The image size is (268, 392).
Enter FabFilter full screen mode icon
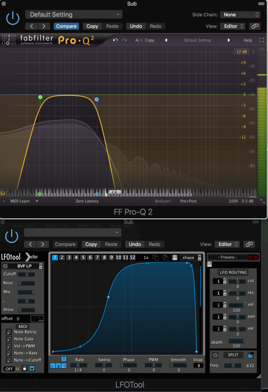coord(261,40)
